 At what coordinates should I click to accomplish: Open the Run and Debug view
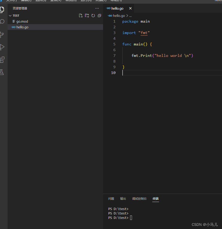click(2, 47)
